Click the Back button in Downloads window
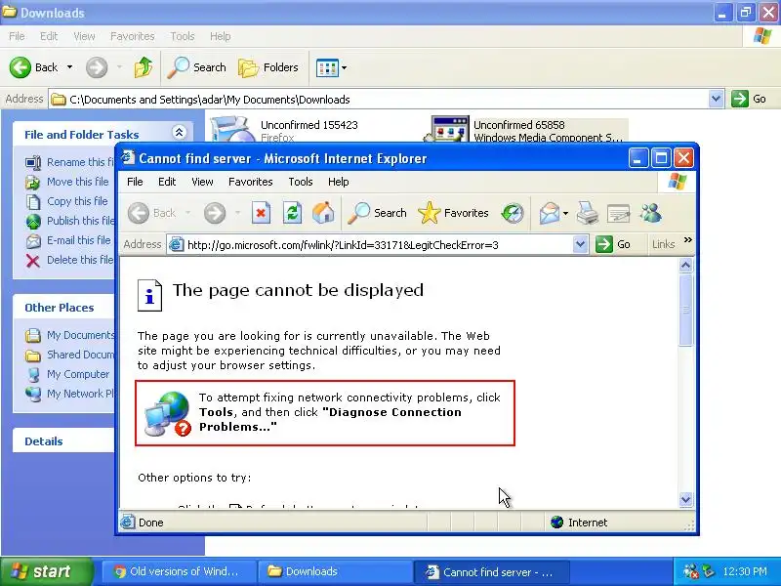The width and height of the screenshot is (781, 586). [x=34, y=67]
